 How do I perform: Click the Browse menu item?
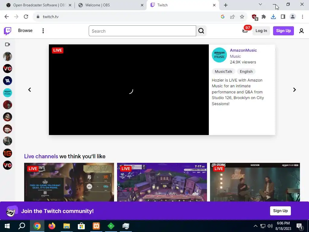pos(25,31)
